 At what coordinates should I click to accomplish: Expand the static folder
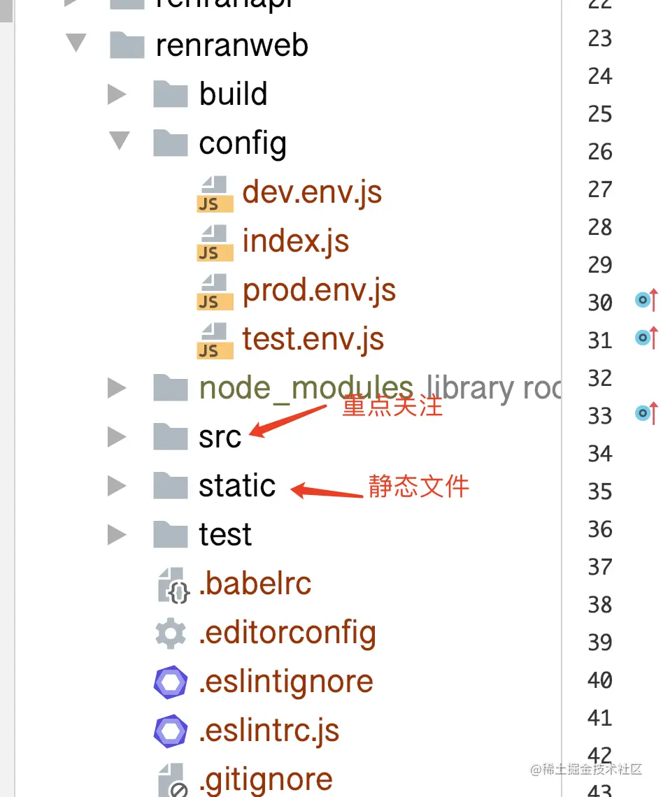click(x=117, y=486)
